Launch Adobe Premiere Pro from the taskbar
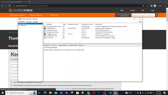The image size is (168, 95). (x=99, y=93)
